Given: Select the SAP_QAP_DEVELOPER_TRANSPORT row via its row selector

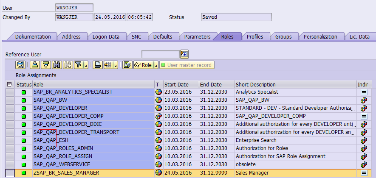Looking at the screenshot, I should (10, 132).
